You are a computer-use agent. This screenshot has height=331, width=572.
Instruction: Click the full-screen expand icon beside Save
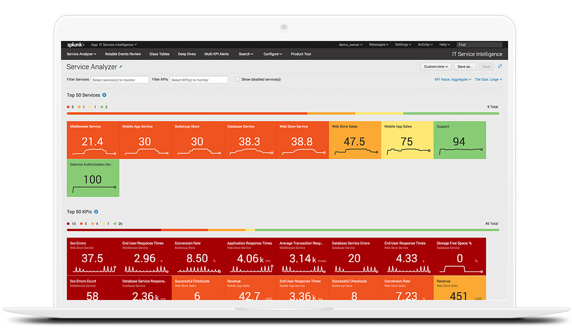[500, 67]
